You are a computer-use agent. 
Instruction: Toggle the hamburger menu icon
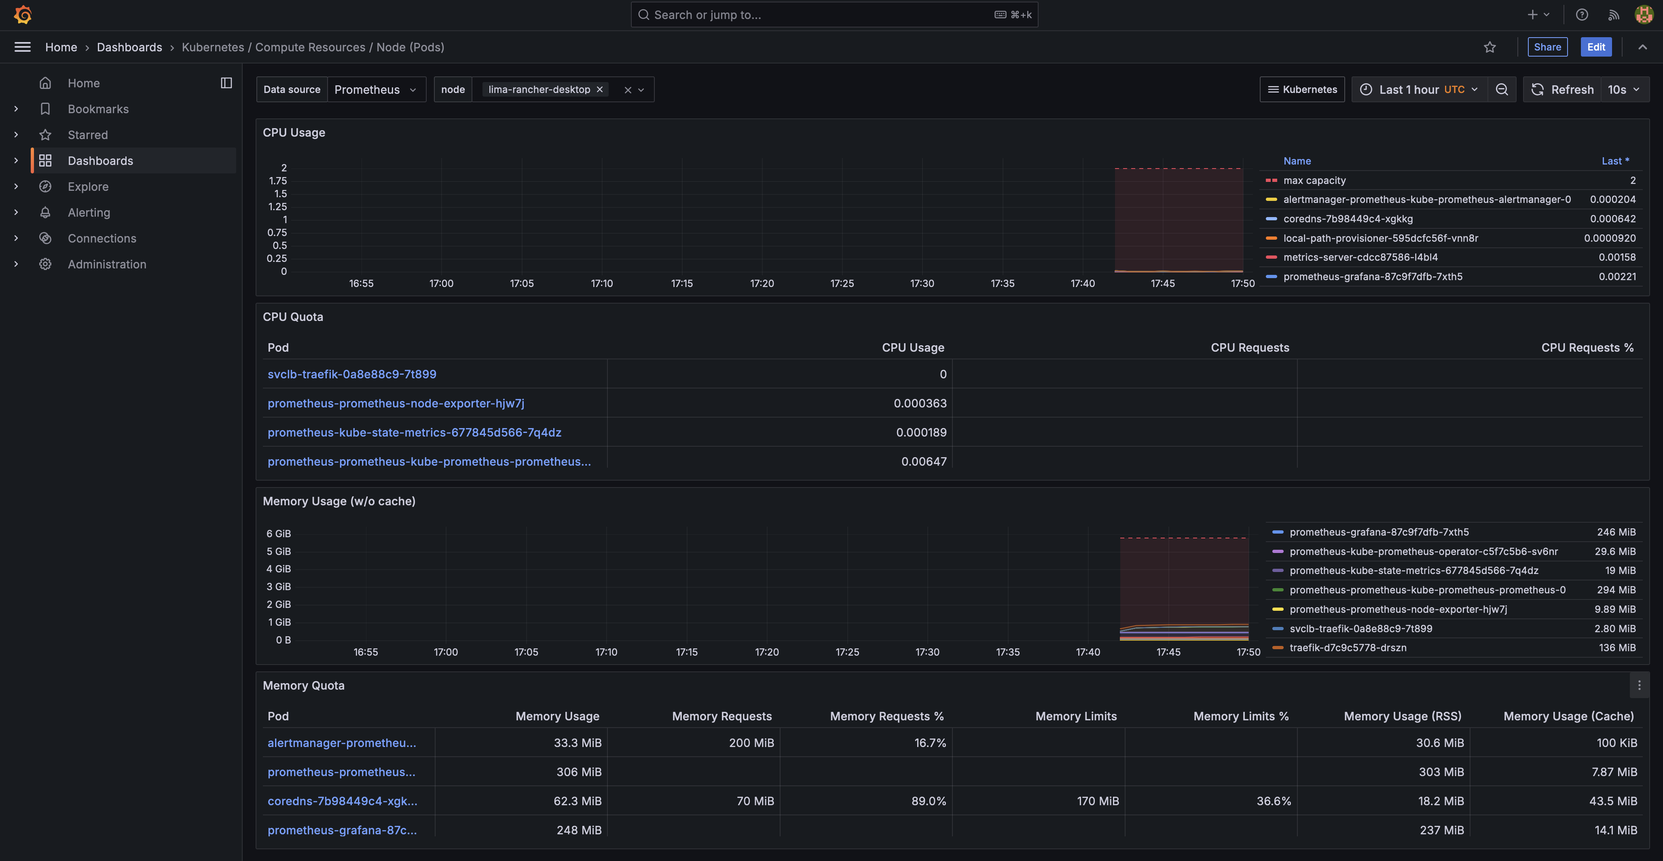(23, 47)
